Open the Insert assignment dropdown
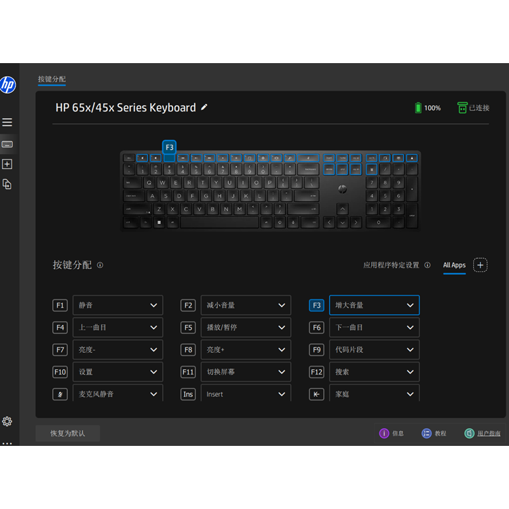 (x=246, y=393)
